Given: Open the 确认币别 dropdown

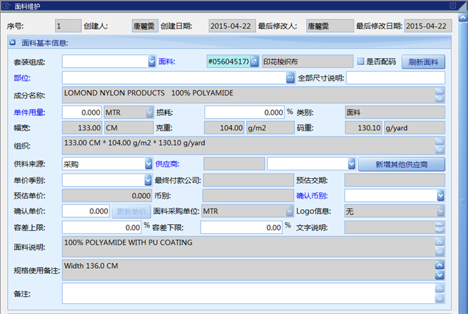Looking at the screenshot, I should pyautogui.click(x=440, y=194).
